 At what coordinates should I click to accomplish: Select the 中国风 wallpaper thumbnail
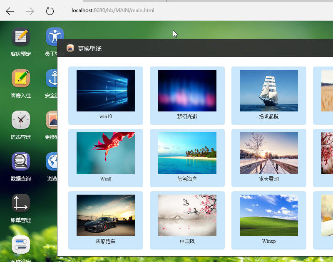point(187,215)
